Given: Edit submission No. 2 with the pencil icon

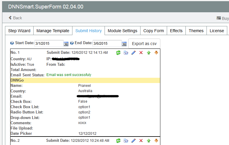Looking at the screenshot, I should point(133,141).
